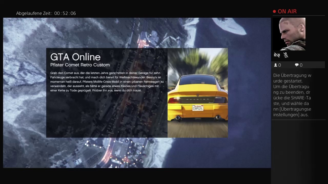Click the 'GTA Online' heading

[x=75, y=57]
